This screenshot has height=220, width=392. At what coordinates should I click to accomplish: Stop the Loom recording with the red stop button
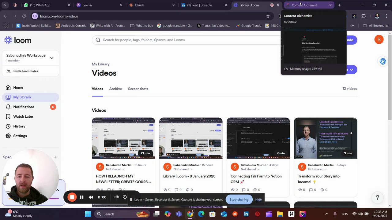[x=72, y=197]
